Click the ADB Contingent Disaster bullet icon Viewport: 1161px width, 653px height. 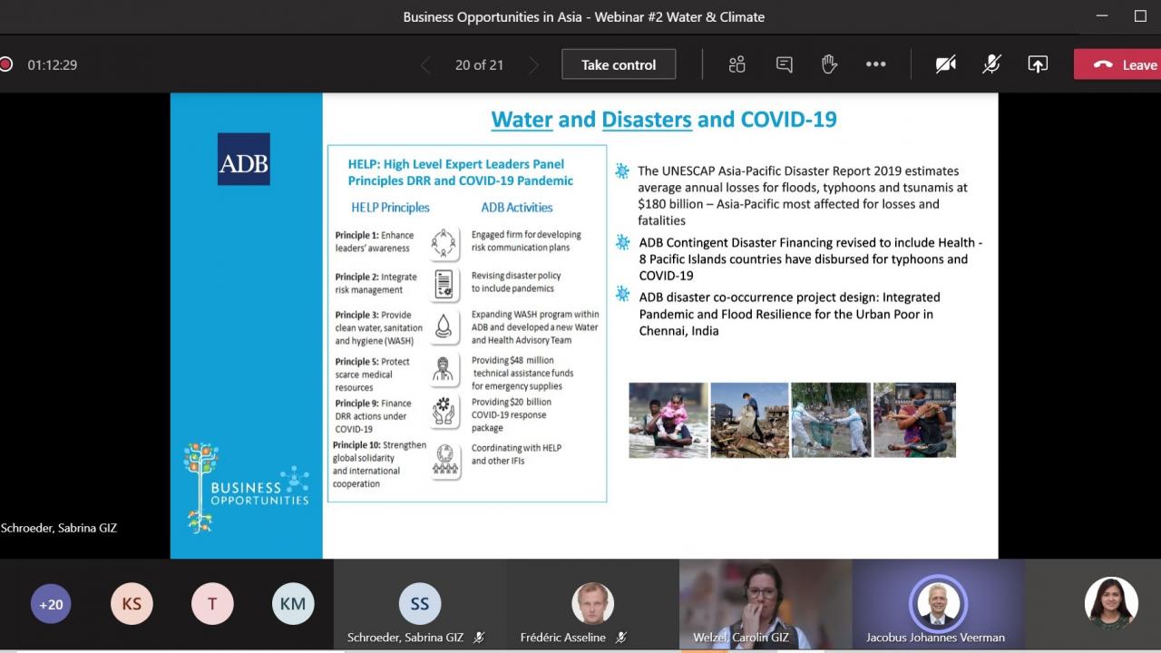[622, 242]
